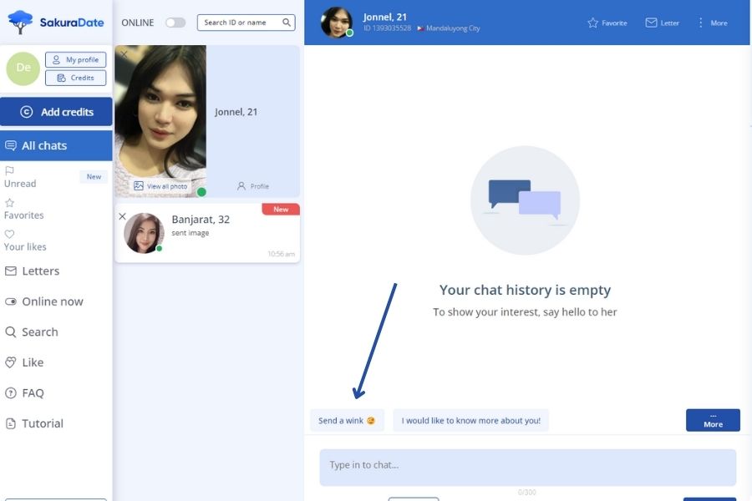Select Online now in the sidebar
The image size is (752, 501).
click(x=52, y=301)
